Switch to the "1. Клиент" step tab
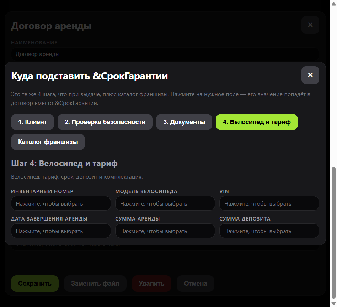 32,122
